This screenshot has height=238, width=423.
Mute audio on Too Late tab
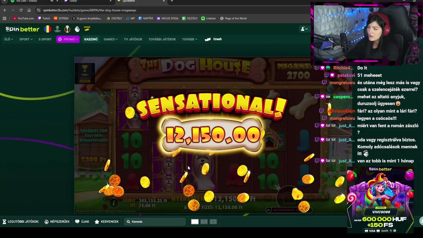(52, 1)
